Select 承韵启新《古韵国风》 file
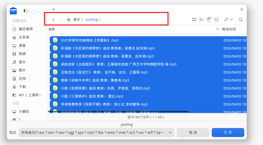 tap(148, 64)
